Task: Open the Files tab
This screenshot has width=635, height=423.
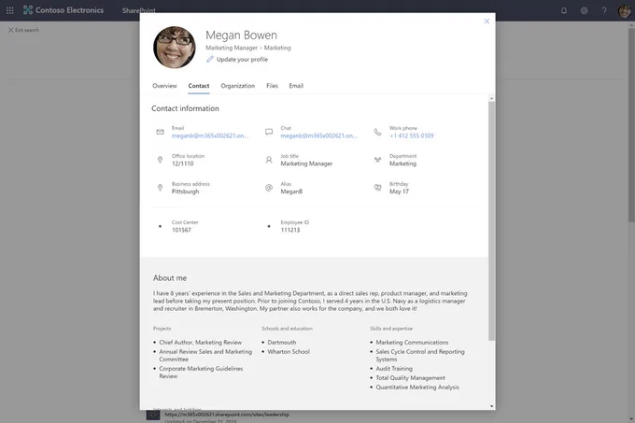Action: tap(272, 86)
